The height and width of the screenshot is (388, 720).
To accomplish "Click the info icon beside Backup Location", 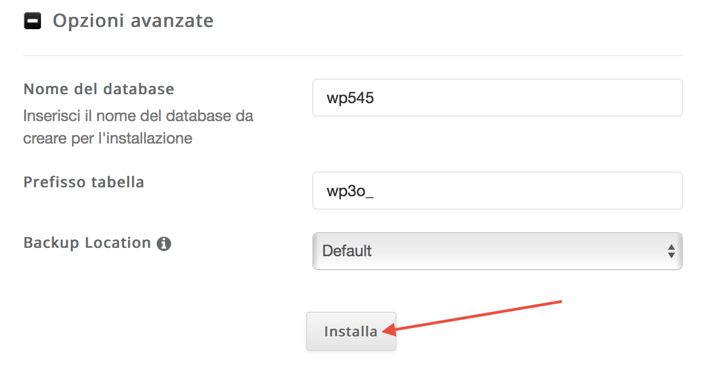I will click(164, 244).
